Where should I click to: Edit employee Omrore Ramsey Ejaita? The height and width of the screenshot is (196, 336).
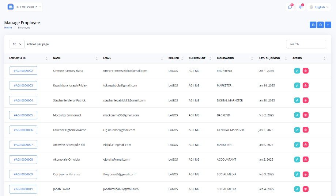point(297,70)
